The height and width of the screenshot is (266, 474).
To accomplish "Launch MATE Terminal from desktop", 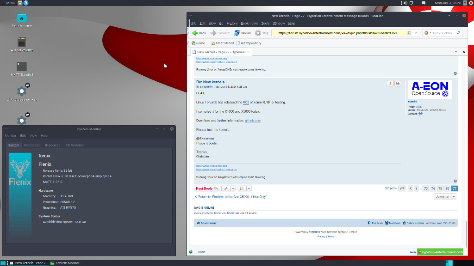I will (21, 69).
